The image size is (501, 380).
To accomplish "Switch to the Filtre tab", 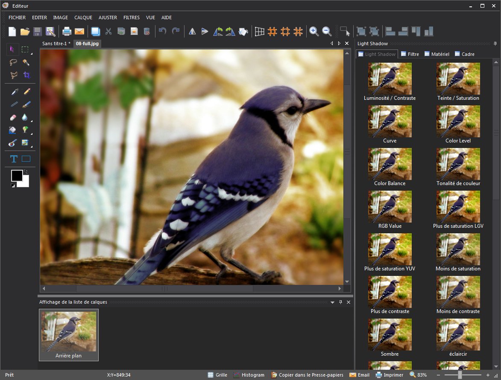I will (410, 54).
